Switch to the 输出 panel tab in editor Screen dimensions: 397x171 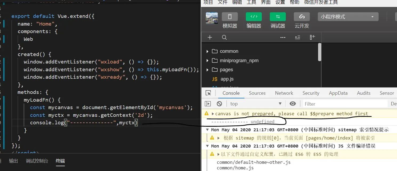13,161
